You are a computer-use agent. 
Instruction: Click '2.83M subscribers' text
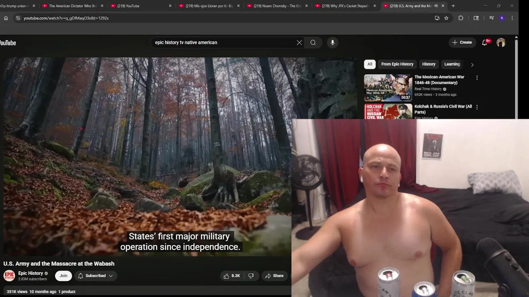tap(32, 279)
